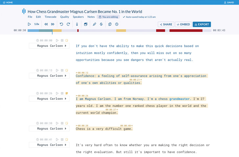Click the columns icon at 00:00:41
239x157 pixels.
(x=62, y=140)
